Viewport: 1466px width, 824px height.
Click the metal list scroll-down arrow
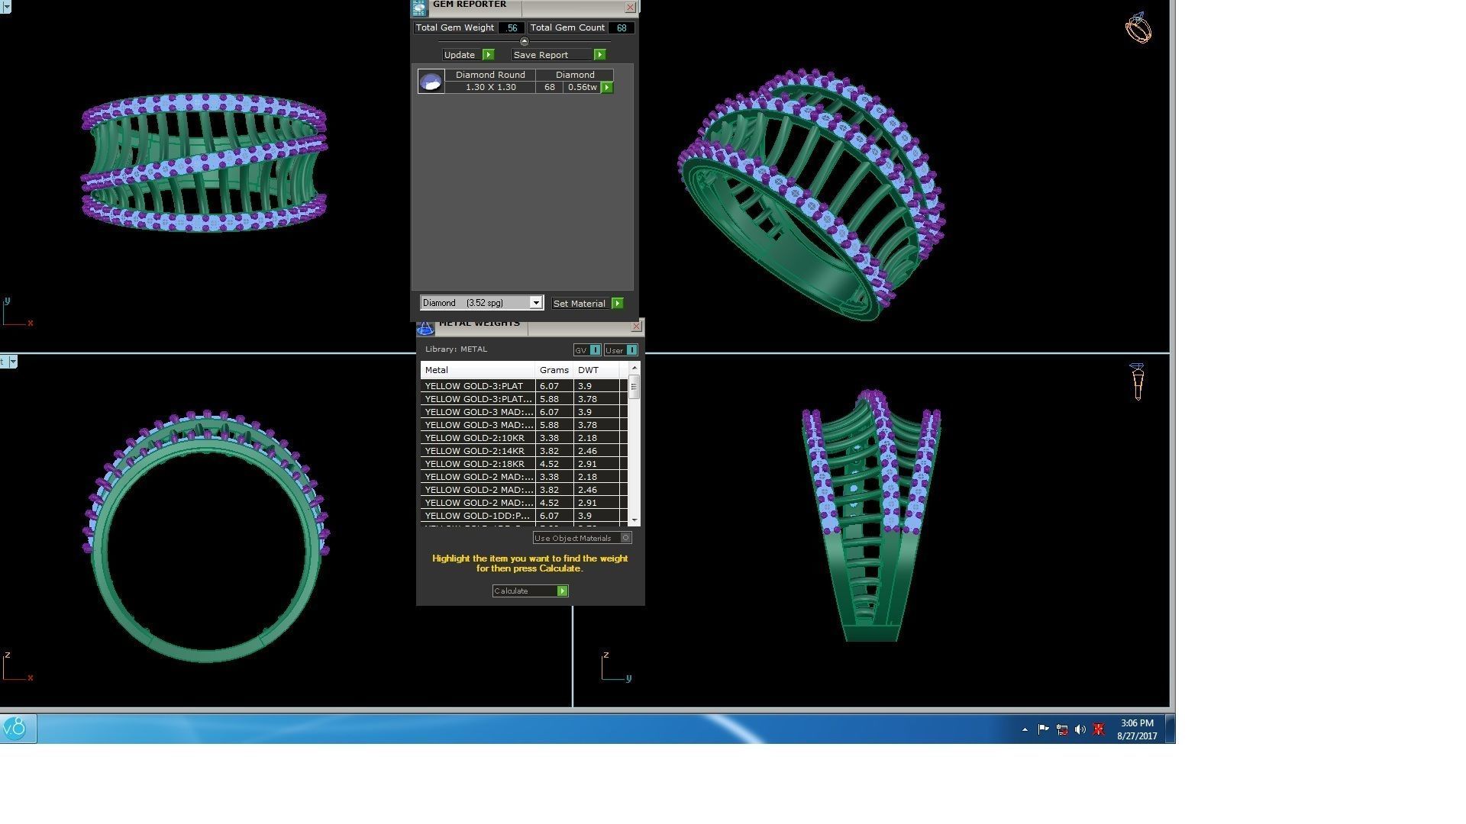tap(634, 520)
